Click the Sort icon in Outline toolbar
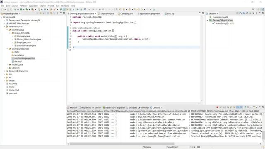Image resolution: width=265 pixels, height=149 pixels. coord(241,13)
